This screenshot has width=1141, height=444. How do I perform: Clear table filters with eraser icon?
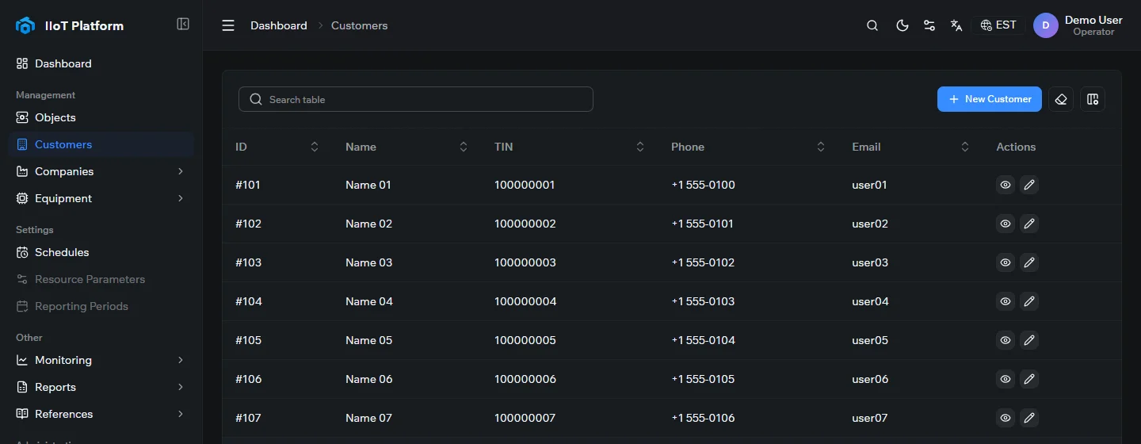pos(1061,99)
